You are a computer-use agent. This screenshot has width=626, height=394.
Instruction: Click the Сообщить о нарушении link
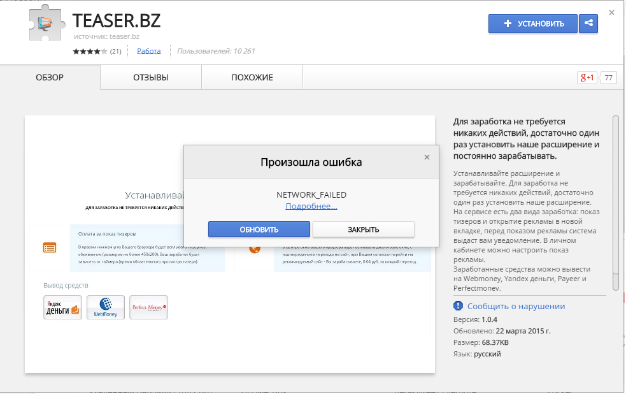pyautogui.click(x=516, y=306)
